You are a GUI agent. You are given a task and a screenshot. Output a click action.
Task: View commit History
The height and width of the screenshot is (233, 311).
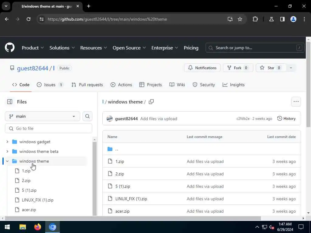[x=286, y=119]
